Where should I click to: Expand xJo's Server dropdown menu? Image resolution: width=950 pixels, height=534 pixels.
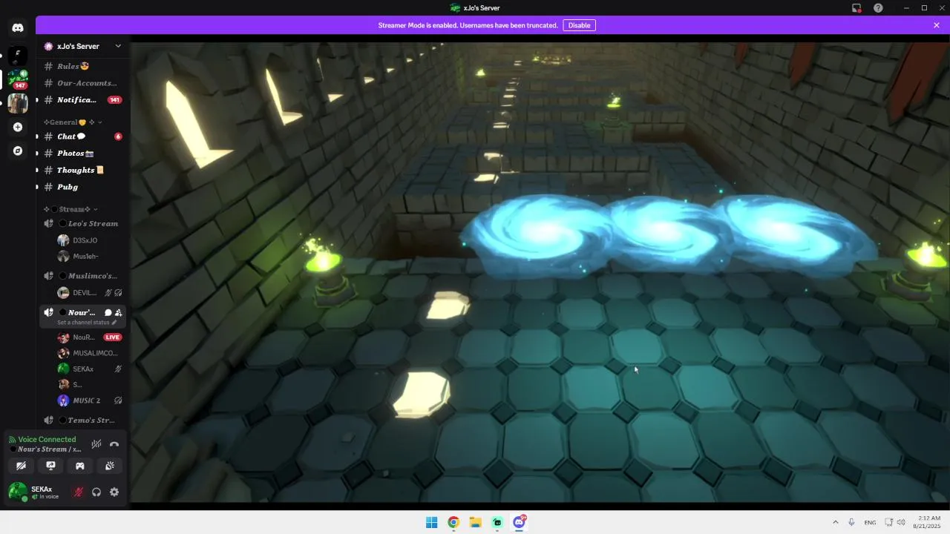point(118,46)
